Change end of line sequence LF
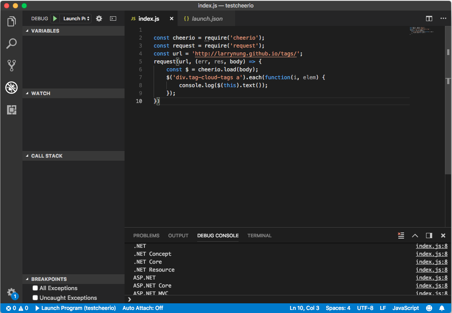The image size is (452, 313). (x=383, y=308)
